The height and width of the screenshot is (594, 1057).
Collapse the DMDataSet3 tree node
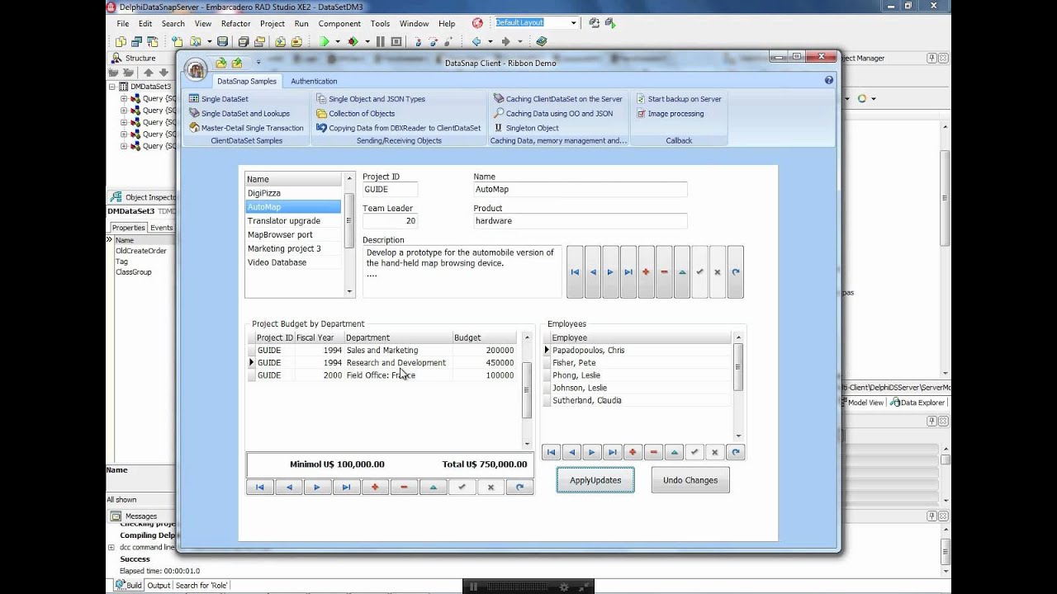click(x=112, y=86)
